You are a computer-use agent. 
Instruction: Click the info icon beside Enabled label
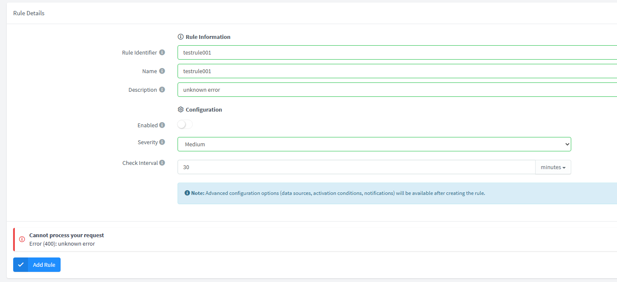tap(162, 125)
